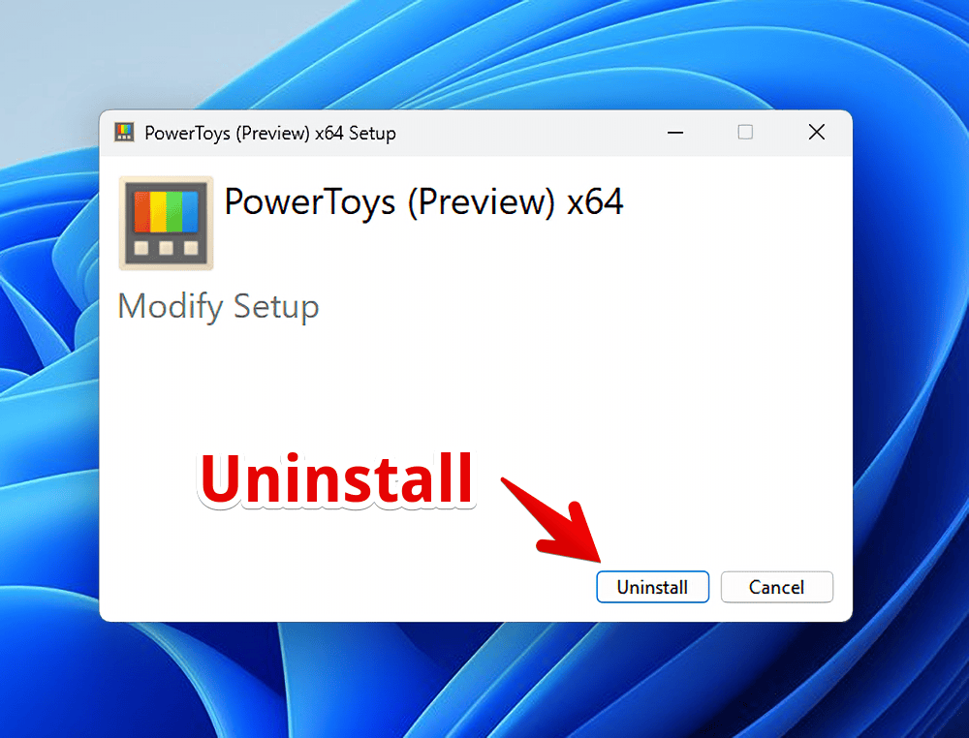Click the PowerToys (Preview) x64 heading text

(424, 202)
